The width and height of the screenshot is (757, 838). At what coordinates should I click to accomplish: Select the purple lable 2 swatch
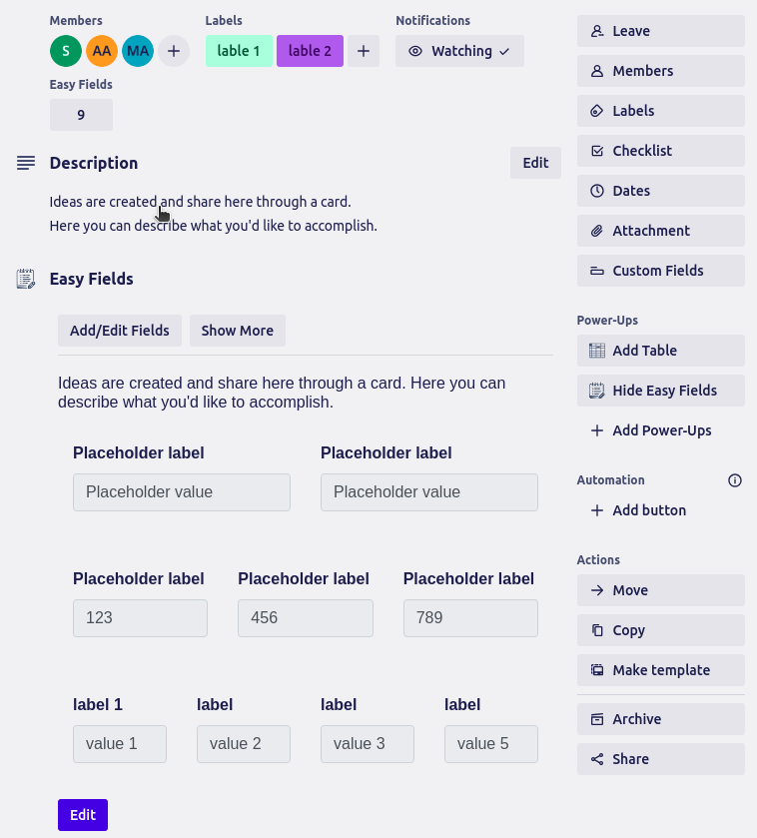(310, 51)
